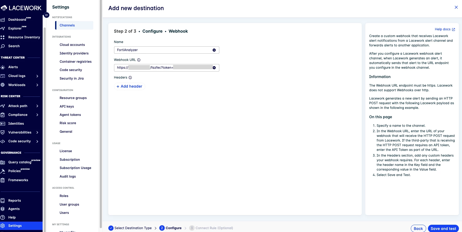Viewport: 462px width, 232px height.
Task: Open the Subscription page
Action: point(70,160)
